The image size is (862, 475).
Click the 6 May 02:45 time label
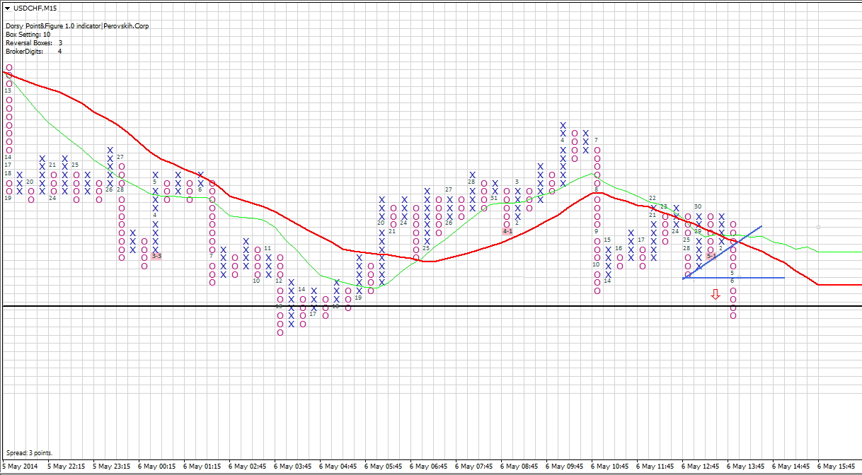248,467
